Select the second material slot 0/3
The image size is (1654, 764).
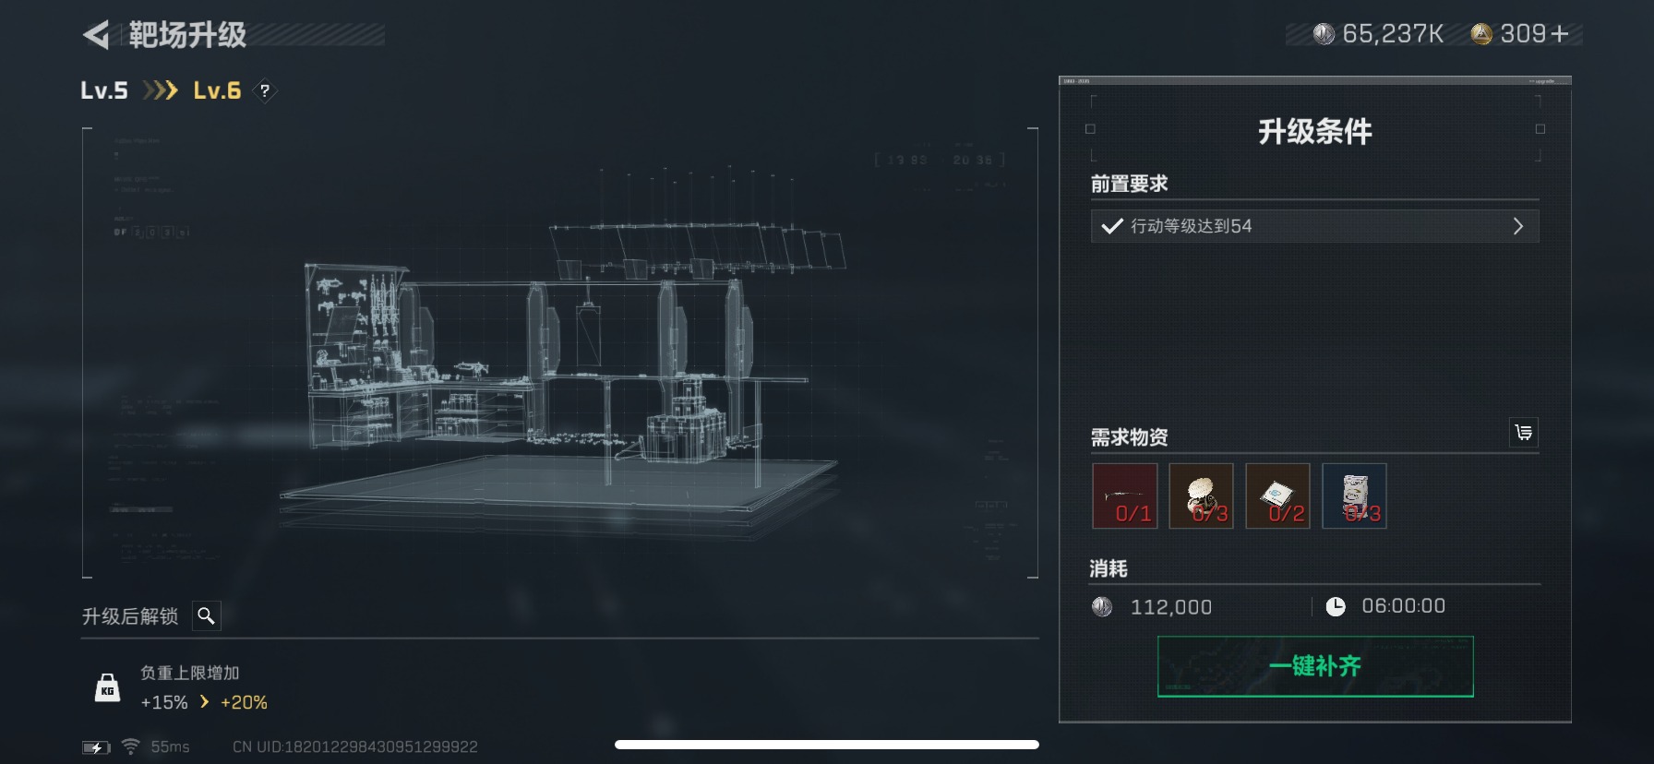(1201, 495)
